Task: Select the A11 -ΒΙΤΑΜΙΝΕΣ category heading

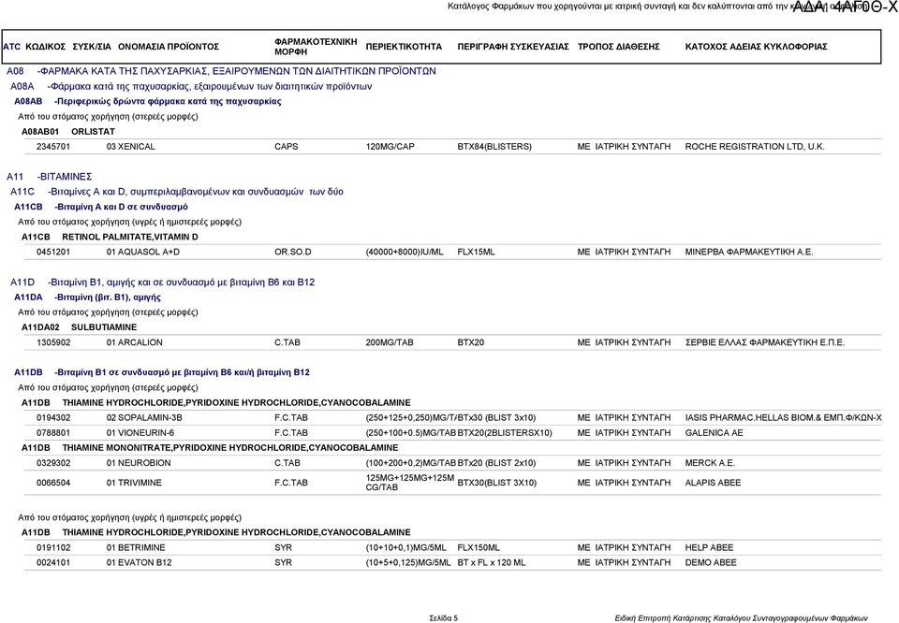Action: tap(50, 177)
